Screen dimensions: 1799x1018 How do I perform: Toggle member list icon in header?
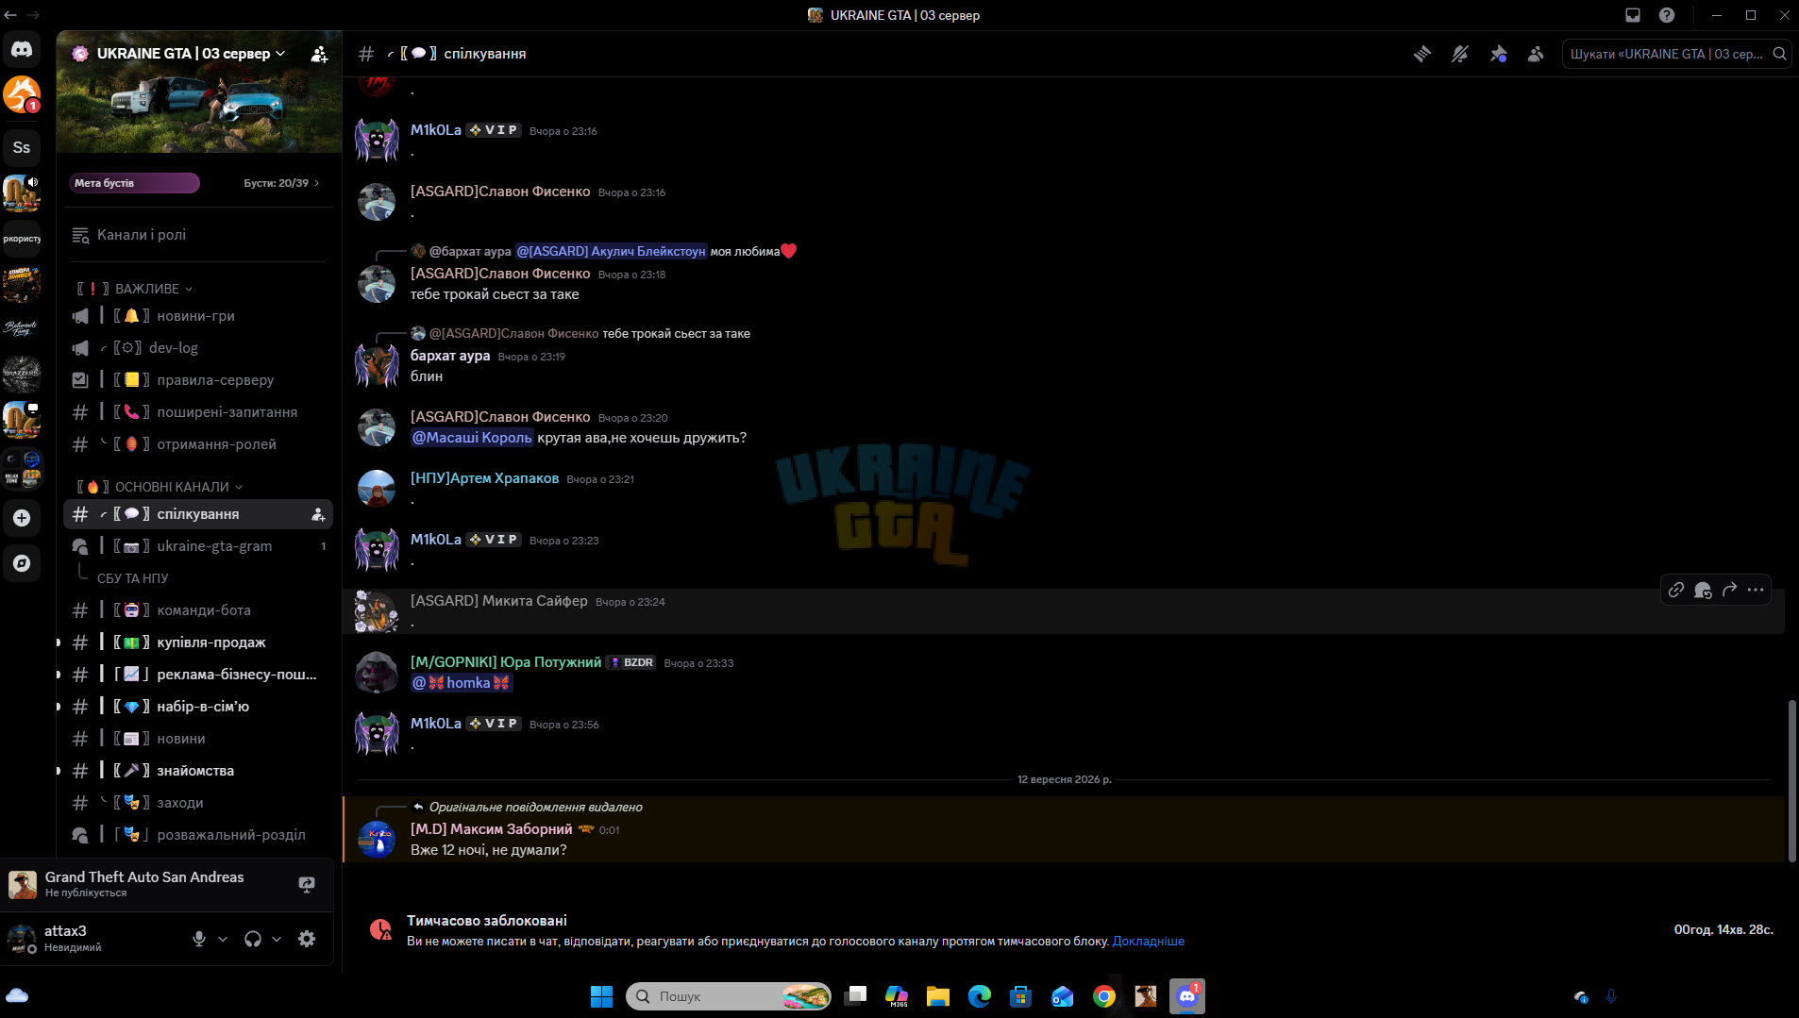1536,54
